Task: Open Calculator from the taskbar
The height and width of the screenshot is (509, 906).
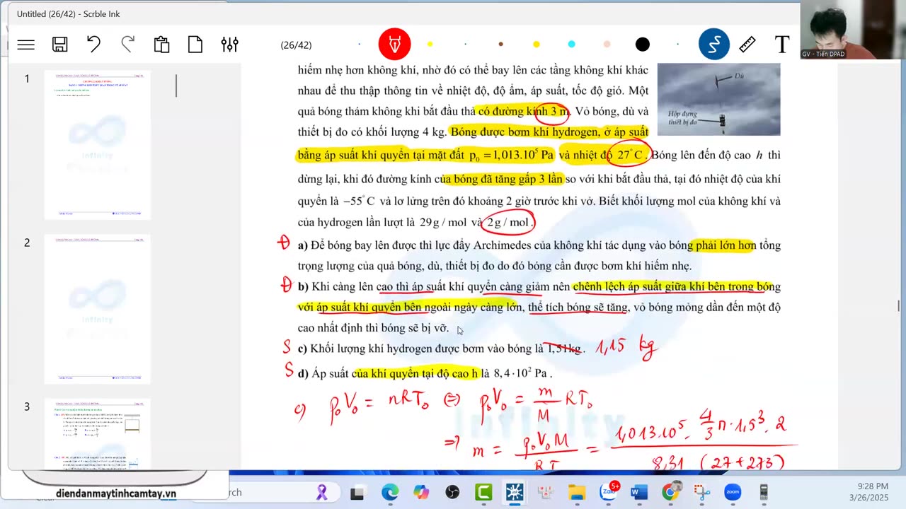Action: point(764,492)
